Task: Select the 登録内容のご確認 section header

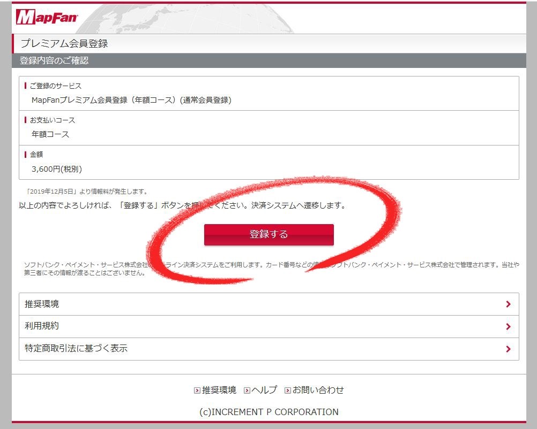Action: 54,60
